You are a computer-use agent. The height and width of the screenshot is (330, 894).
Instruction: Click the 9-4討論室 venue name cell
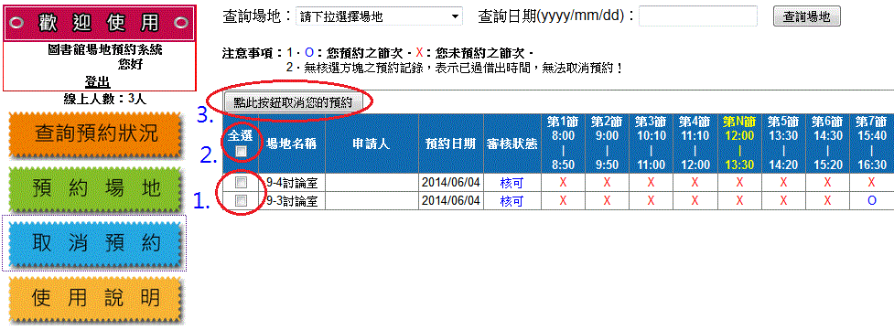pyautogui.click(x=292, y=183)
